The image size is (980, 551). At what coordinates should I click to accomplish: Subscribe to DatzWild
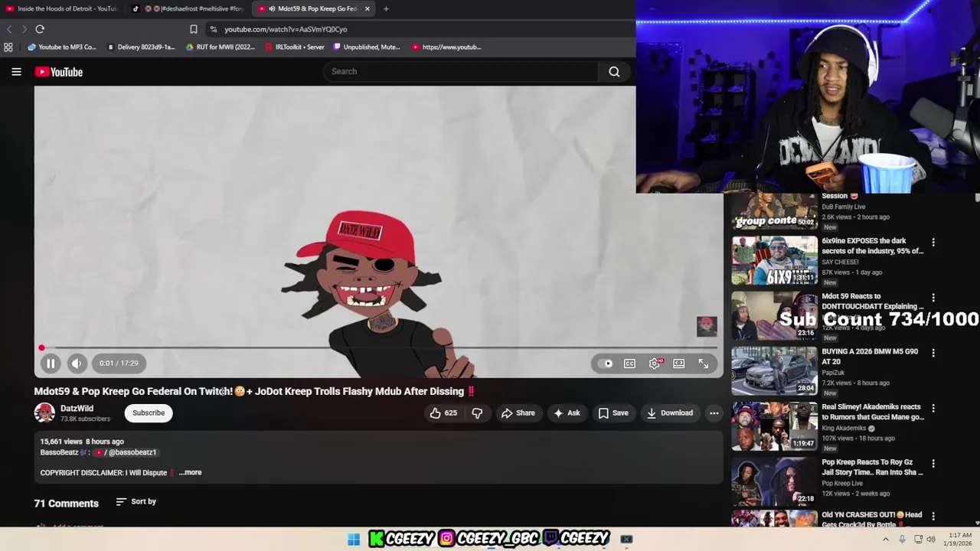tap(149, 413)
